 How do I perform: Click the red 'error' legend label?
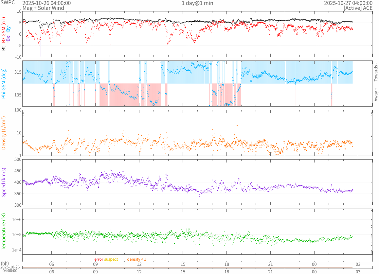[99, 259]
